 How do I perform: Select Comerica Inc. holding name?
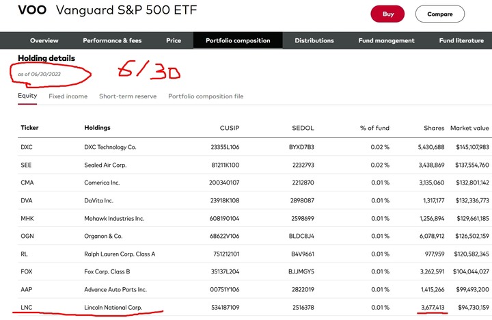(x=102, y=183)
